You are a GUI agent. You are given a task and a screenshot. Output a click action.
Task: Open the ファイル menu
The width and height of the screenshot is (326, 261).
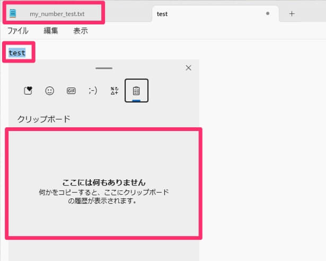18,31
